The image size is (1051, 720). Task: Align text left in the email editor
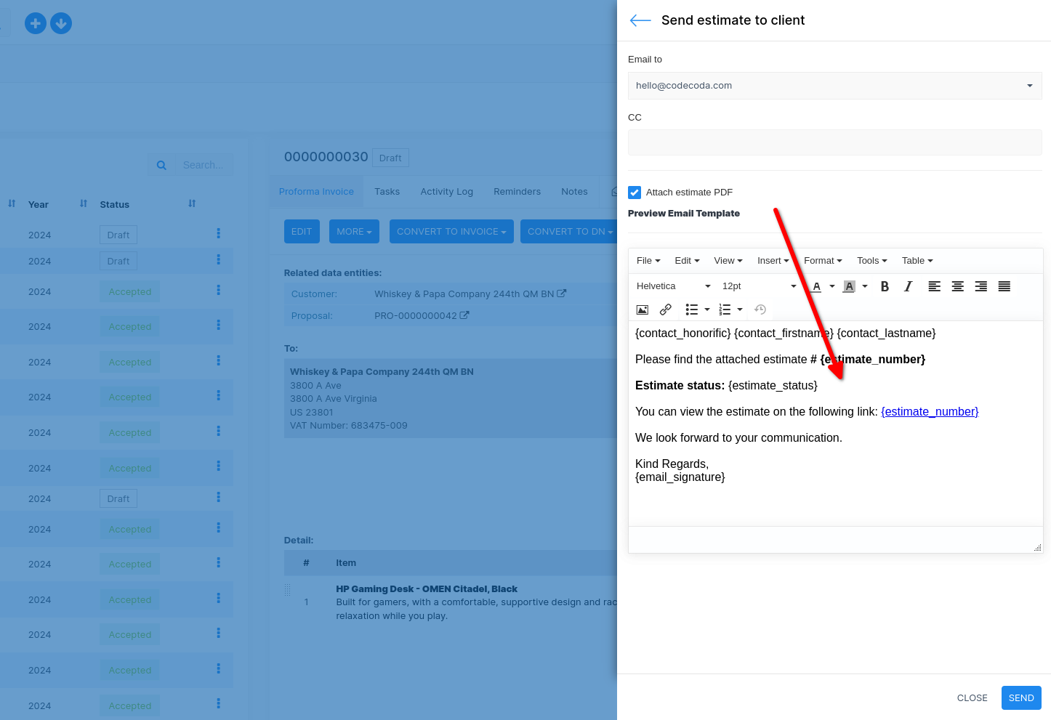coord(934,286)
